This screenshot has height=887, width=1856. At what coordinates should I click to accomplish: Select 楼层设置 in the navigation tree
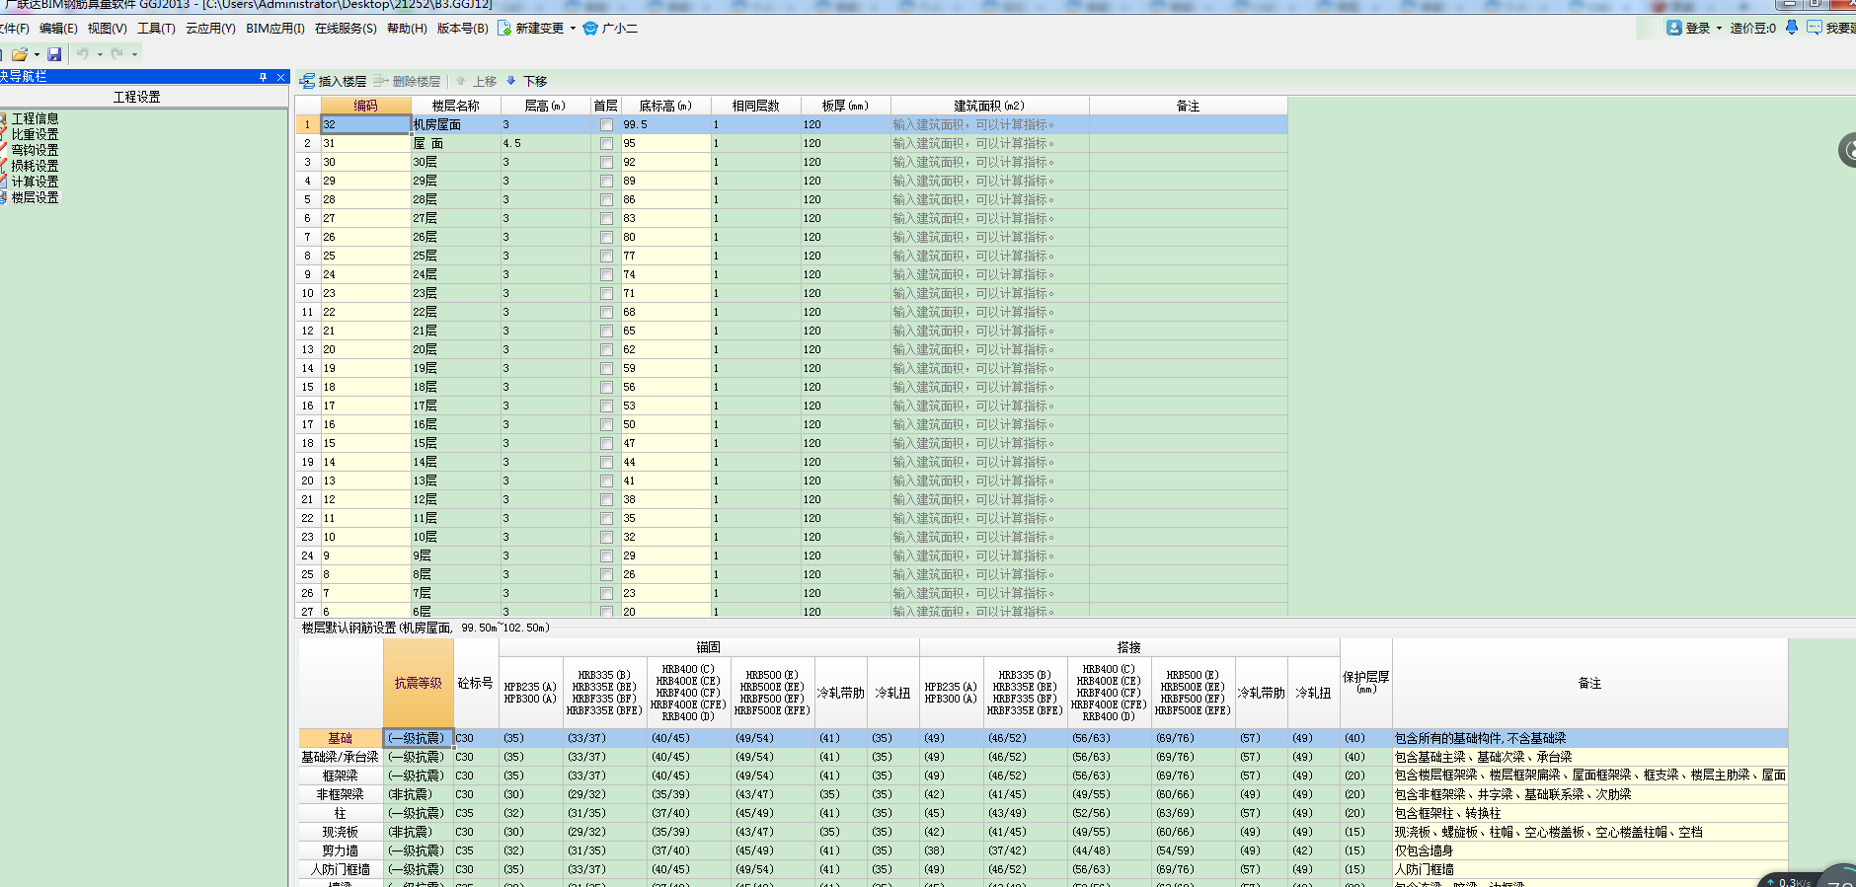pos(35,197)
